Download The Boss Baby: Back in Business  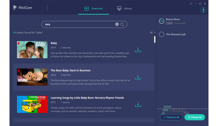click(x=138, y=77)
